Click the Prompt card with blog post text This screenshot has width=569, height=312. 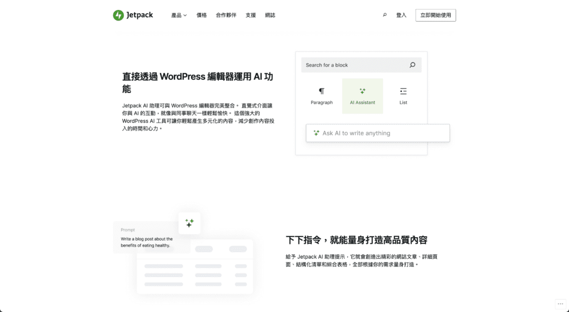pyautogui.click(x=147, y=239)
